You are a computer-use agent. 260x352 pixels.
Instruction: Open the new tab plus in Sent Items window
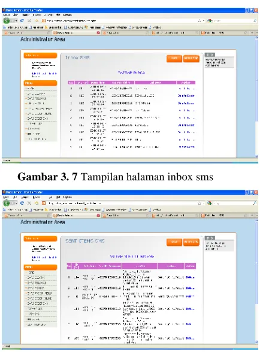[252, 216]
